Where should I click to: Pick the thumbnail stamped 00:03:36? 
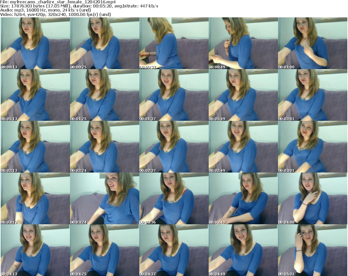tap(174, 198)
